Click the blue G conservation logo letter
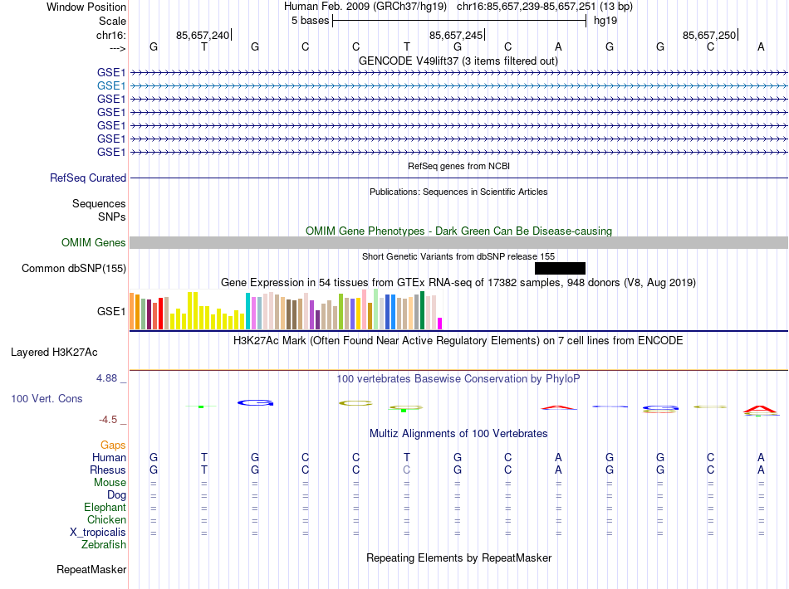789x589 pixels. [256, 402]
